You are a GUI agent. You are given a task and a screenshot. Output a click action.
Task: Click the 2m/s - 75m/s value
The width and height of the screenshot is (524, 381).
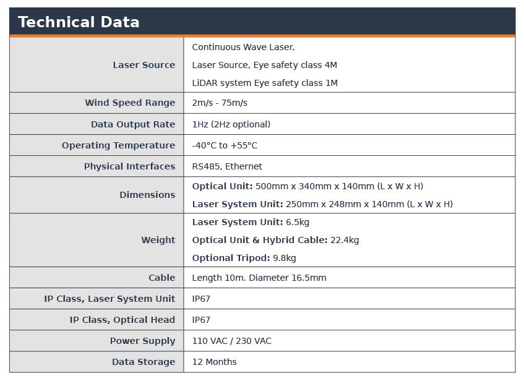(x=219, y=103)
